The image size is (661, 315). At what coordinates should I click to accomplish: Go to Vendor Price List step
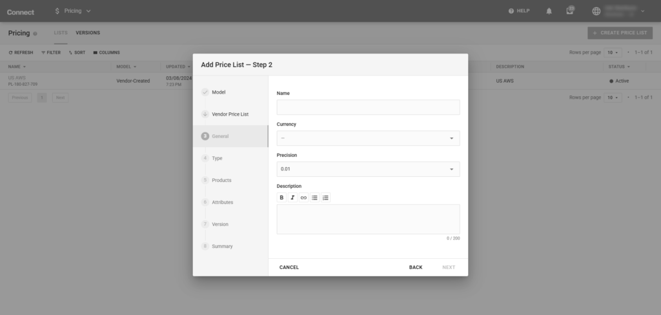[x=230, y=114]
